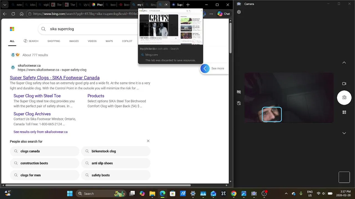Viewport: 355px width, 199px height.
Task: Open Settings gear in taskbar
Action: click(x=193, y=193)
